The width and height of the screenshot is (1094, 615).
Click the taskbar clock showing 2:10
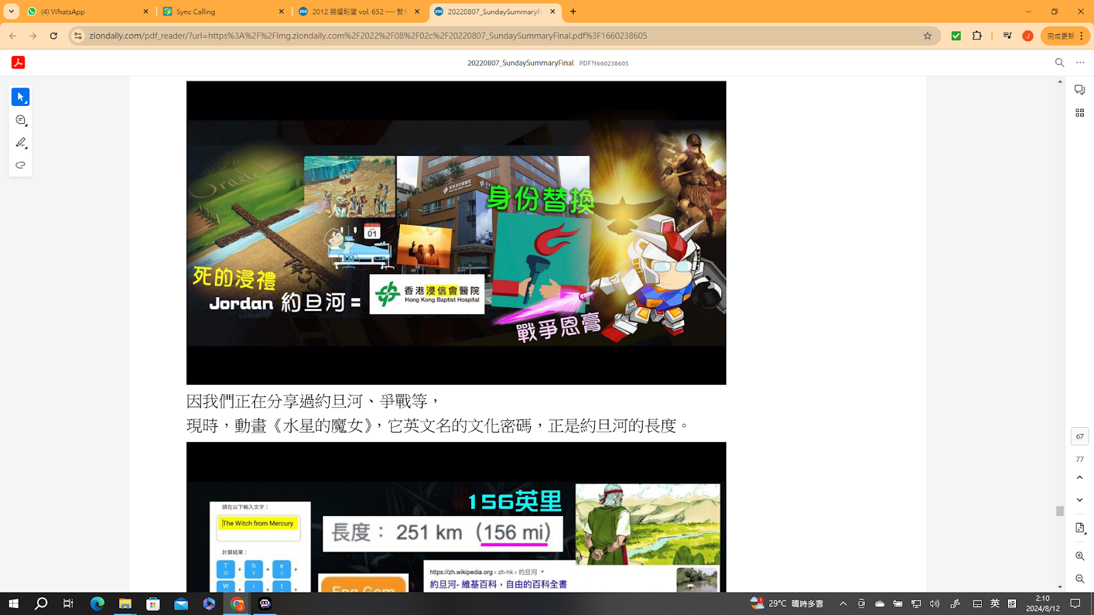1043,603
